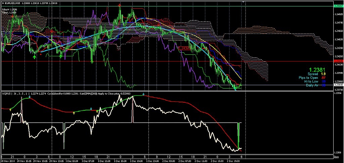Click the red down arrow at chart peak
This screenshot has height=163, width=344.
[119, 5]
